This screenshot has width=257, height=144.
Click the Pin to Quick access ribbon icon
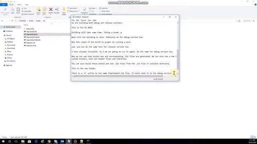tap(5, 11)
